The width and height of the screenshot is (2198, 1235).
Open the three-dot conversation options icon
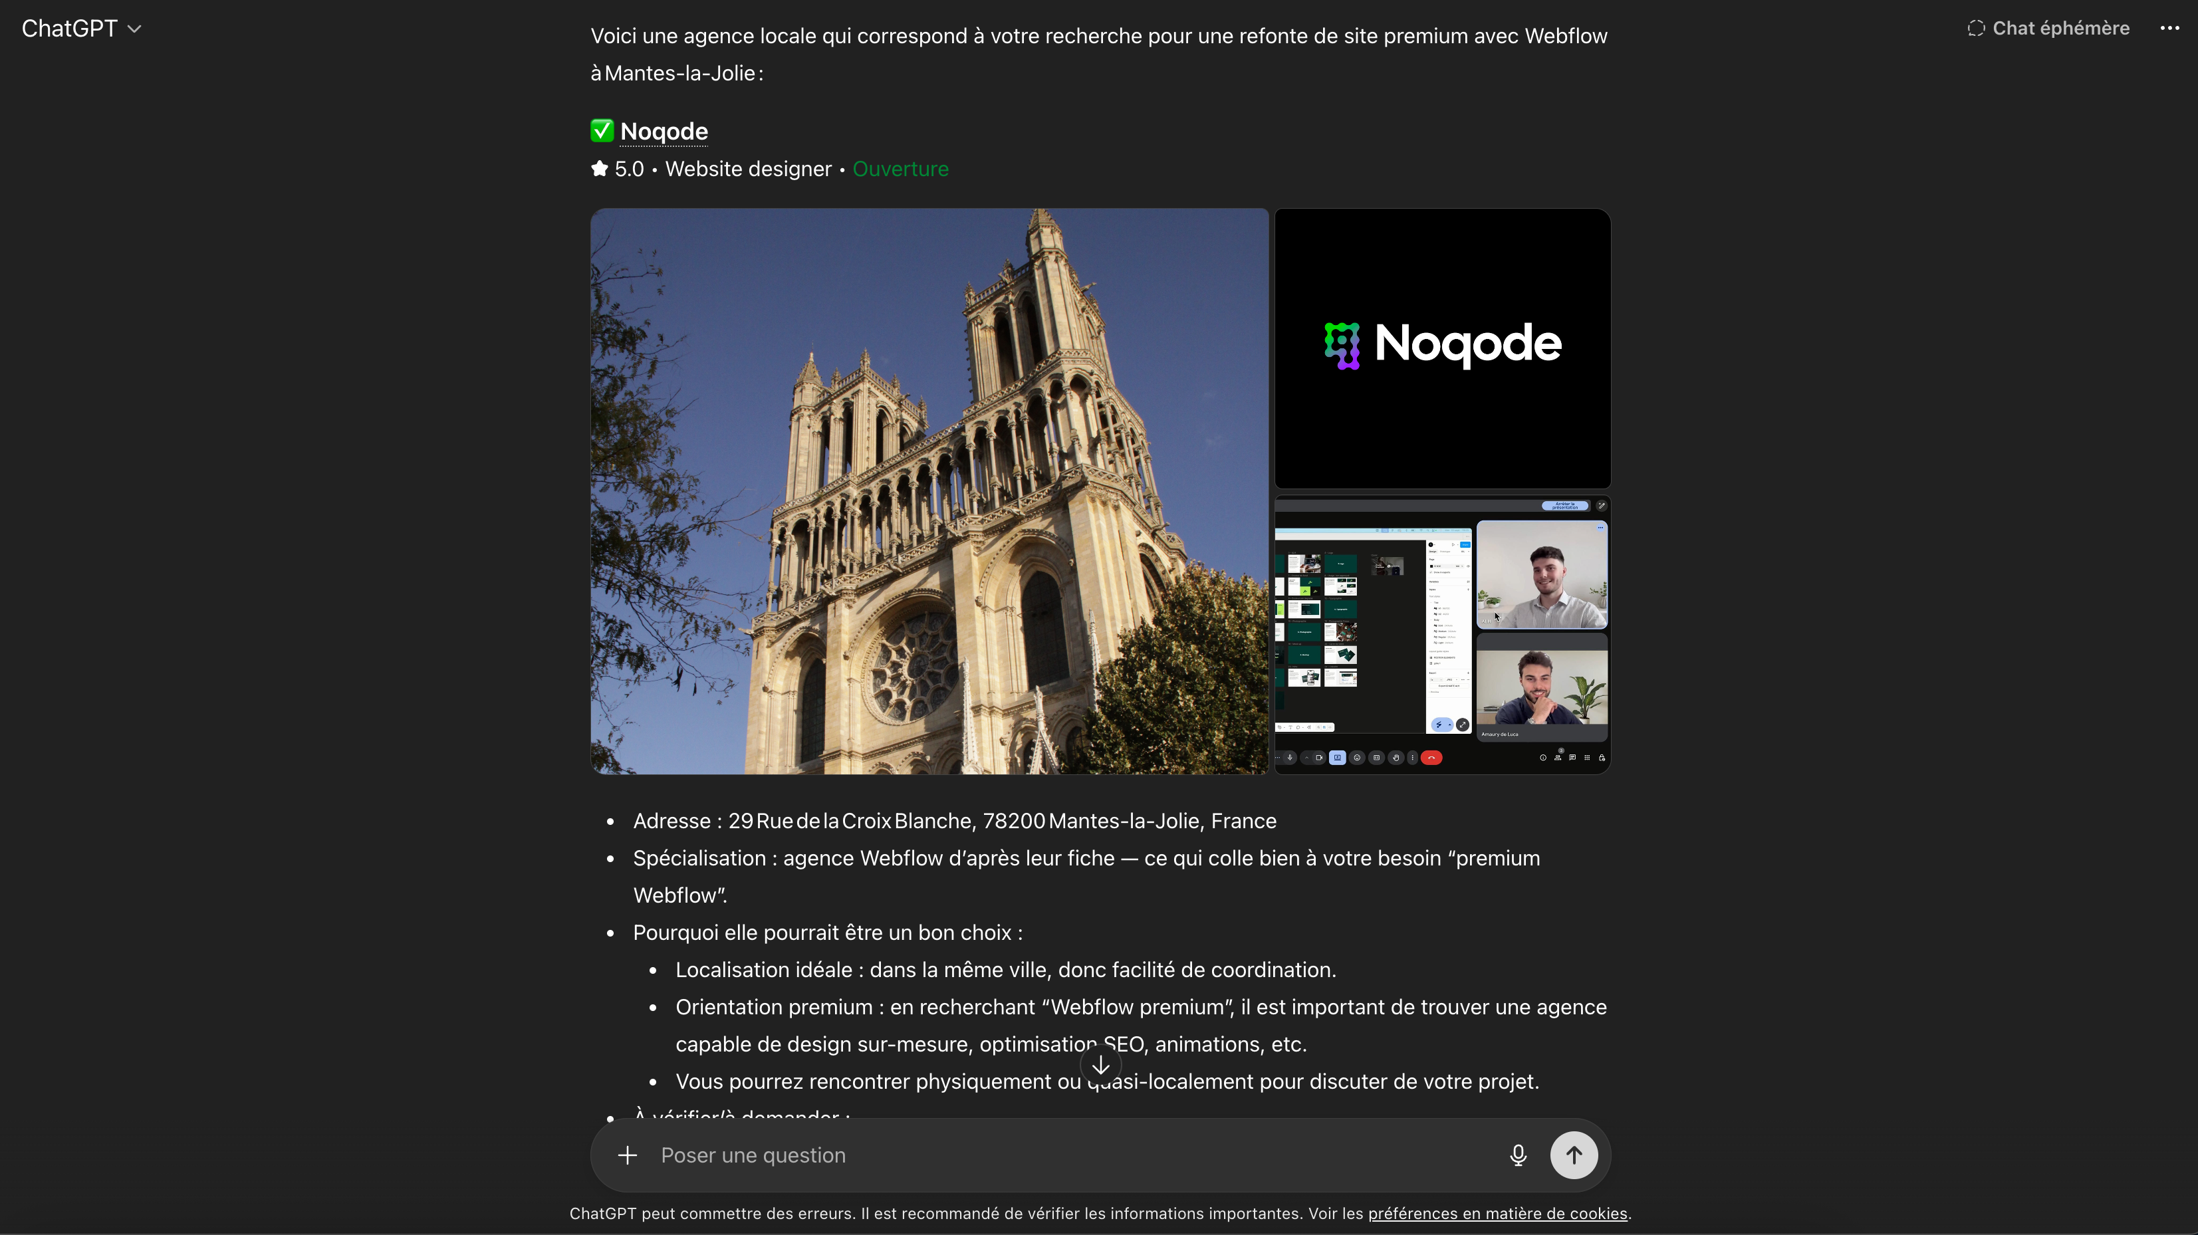pyautogui.click(x=2170, y=27)
